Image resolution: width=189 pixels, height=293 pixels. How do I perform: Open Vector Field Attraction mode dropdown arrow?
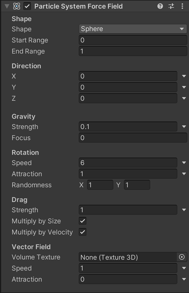click(184, 279)
